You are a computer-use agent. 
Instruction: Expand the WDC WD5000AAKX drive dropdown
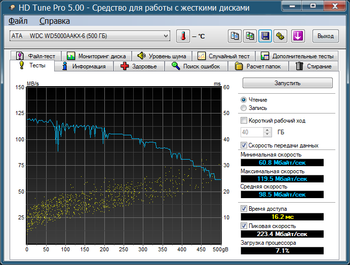(x=166, y=36)
